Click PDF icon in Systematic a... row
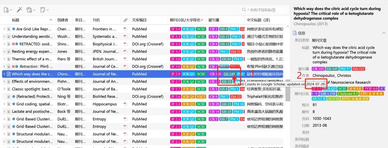This screenshot has height=148, width=388. coord(125,36)
